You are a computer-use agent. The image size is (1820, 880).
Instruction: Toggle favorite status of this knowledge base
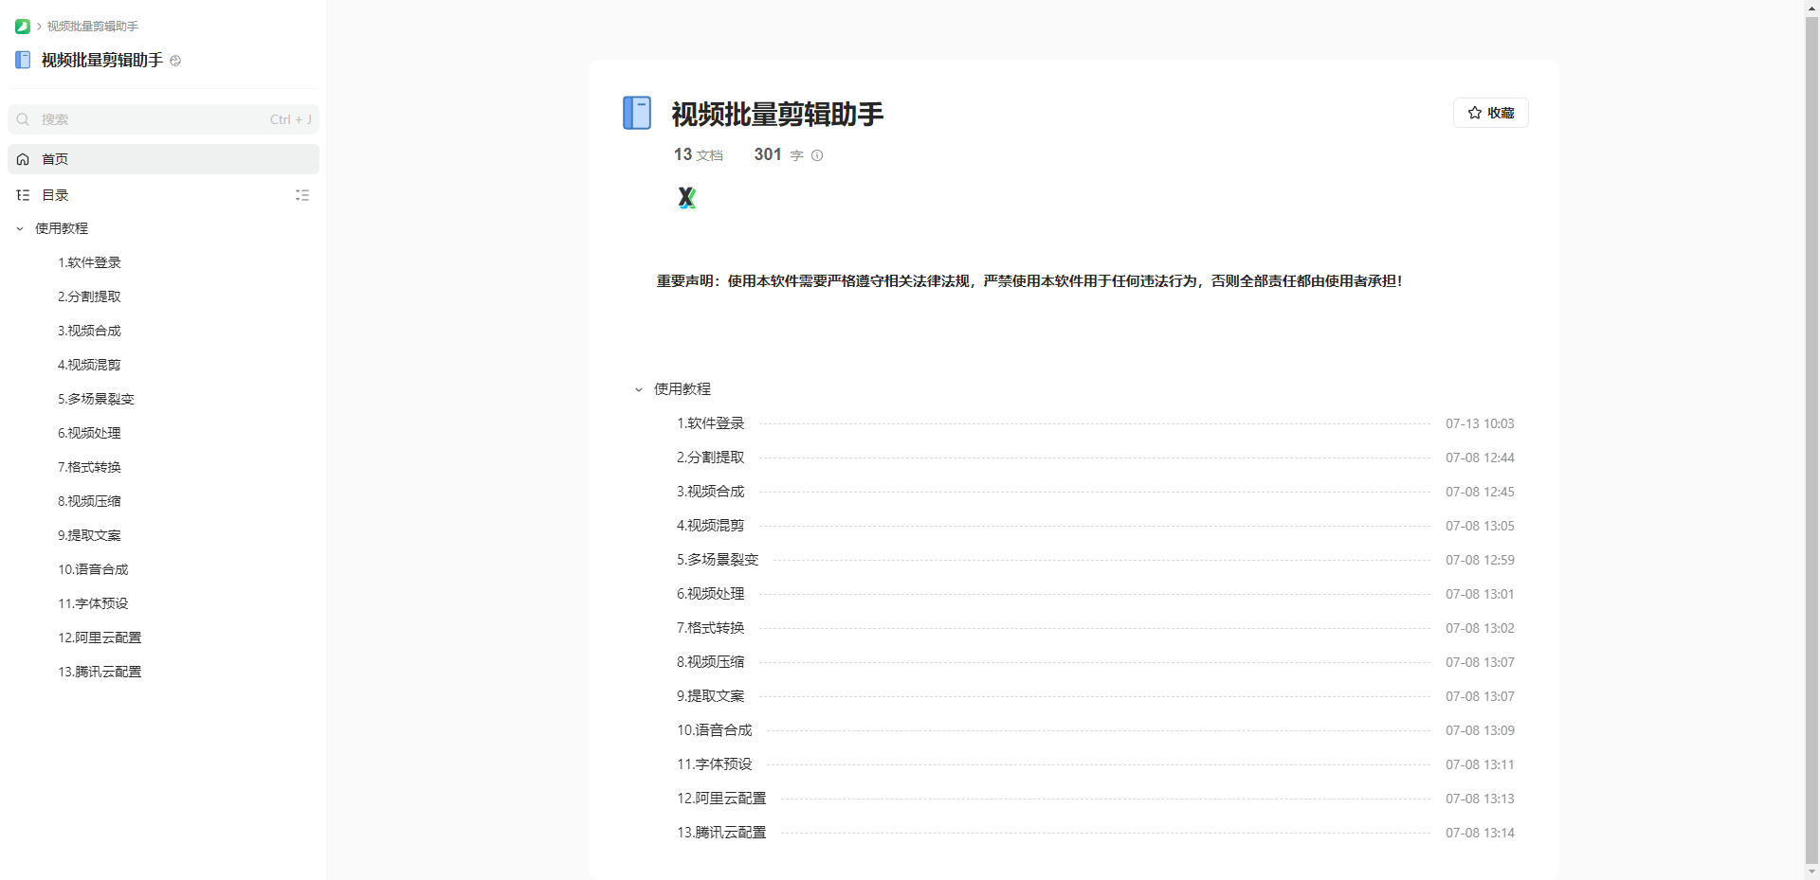tap(1490, 112)
